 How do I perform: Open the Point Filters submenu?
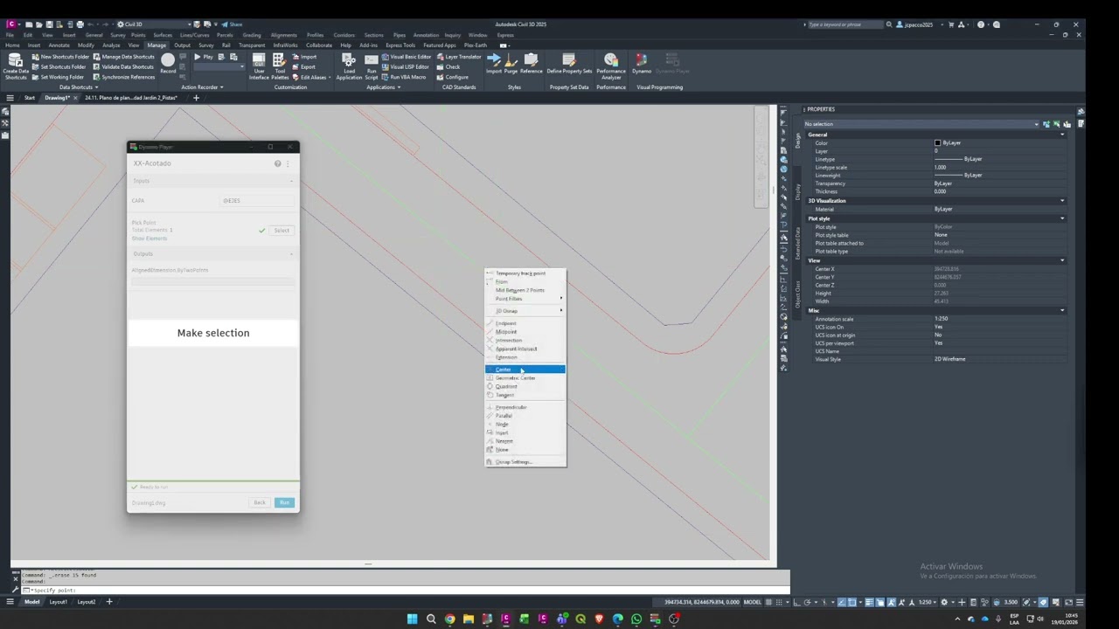point(525,299)
